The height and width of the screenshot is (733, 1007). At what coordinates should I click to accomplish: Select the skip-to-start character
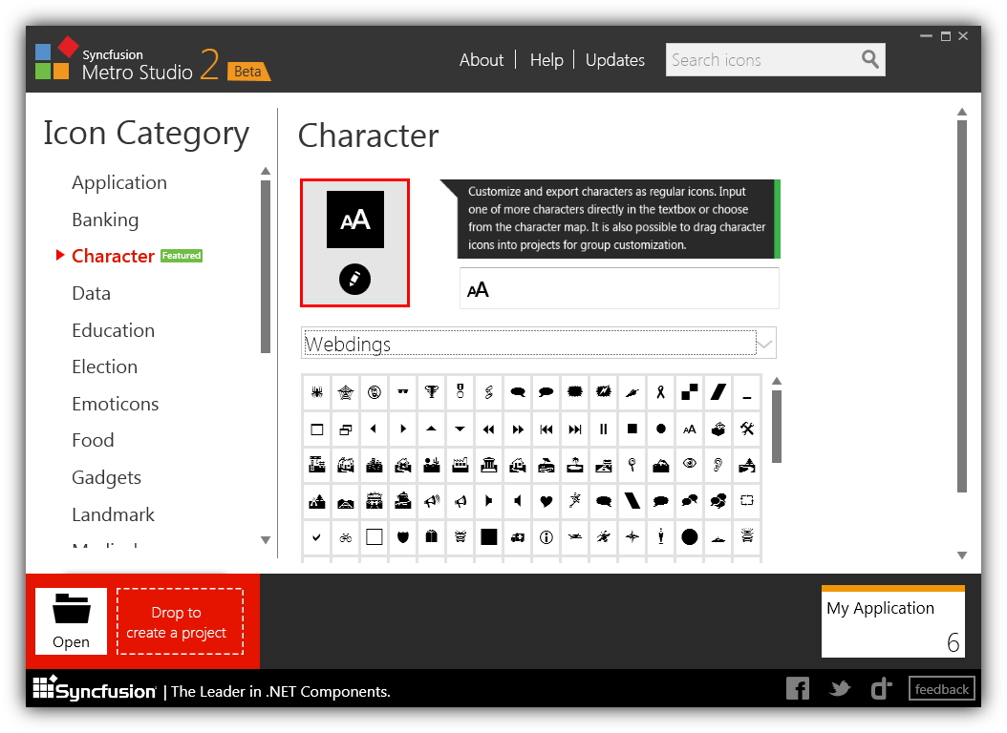click(x=546, y=429)
